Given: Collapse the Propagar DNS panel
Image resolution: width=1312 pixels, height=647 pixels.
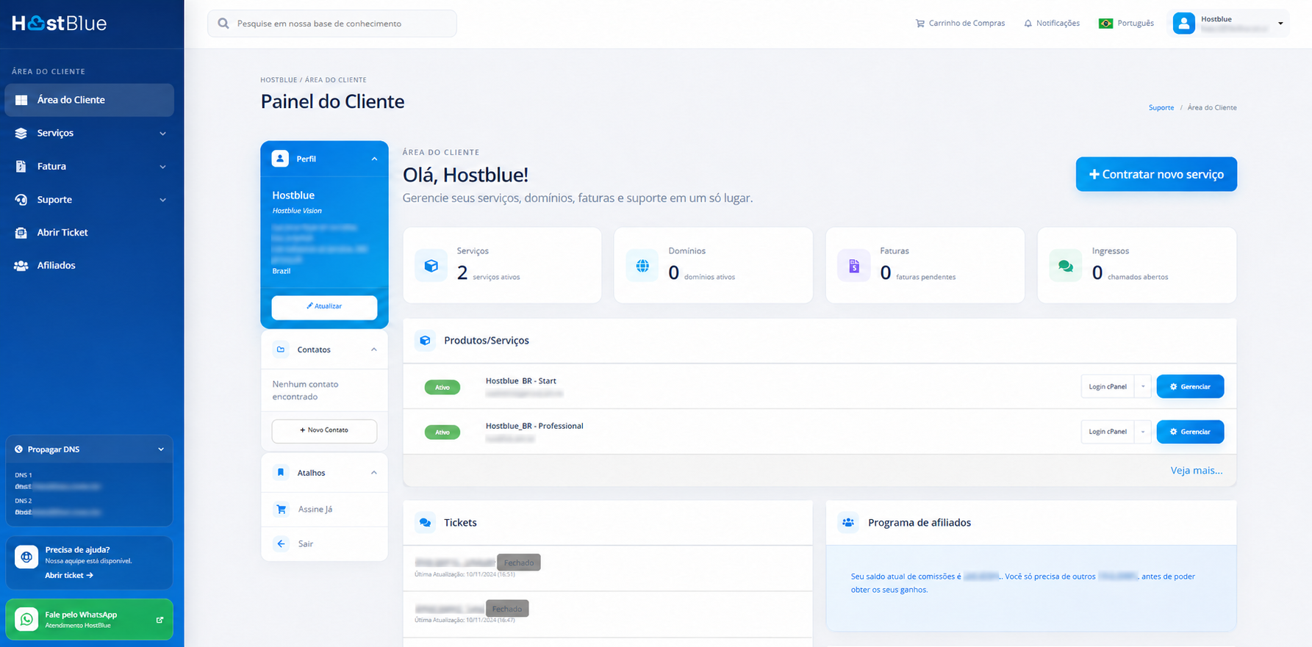Looking at the screenshot, I should pyautogui.click(x=161, y=449).
